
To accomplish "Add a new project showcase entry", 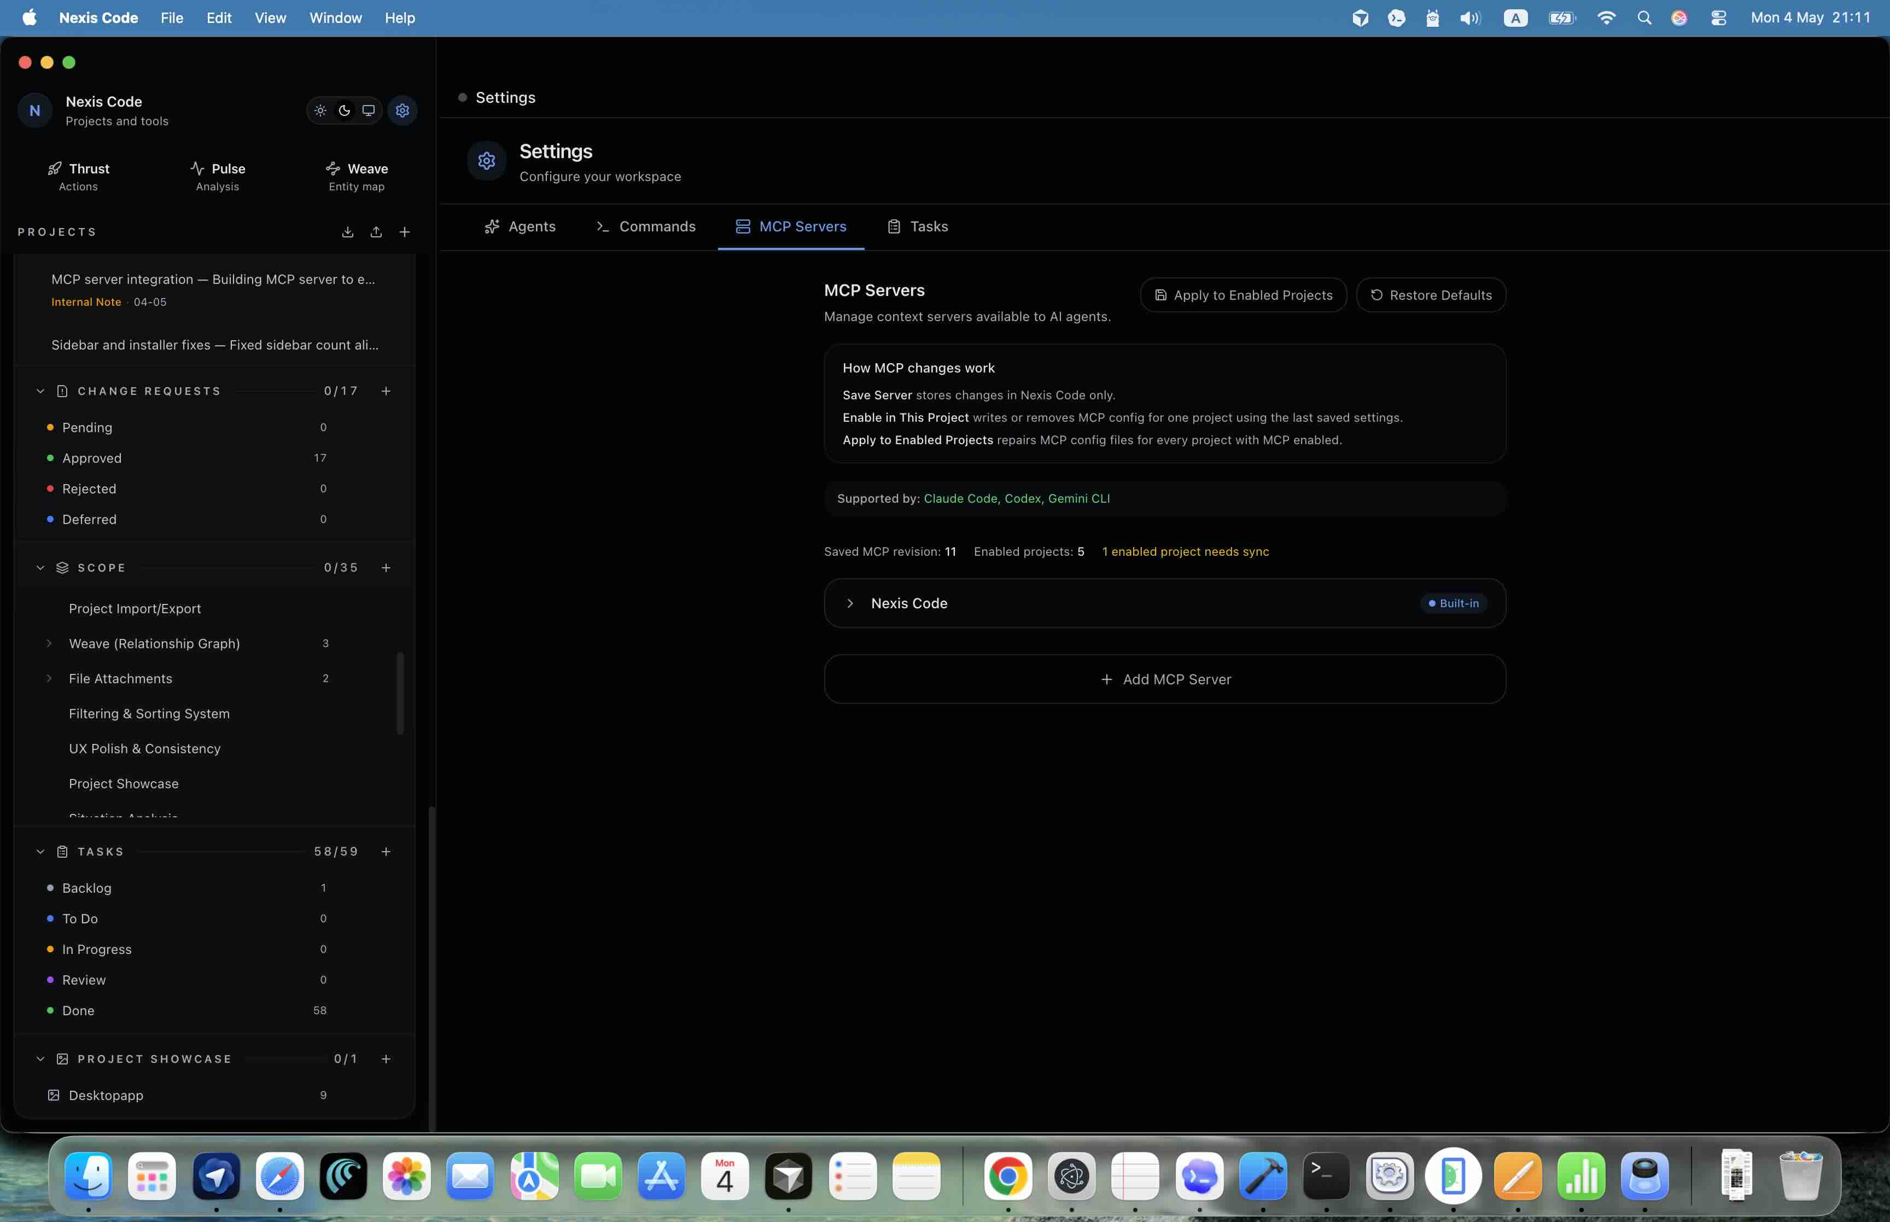I will 386,1060.
